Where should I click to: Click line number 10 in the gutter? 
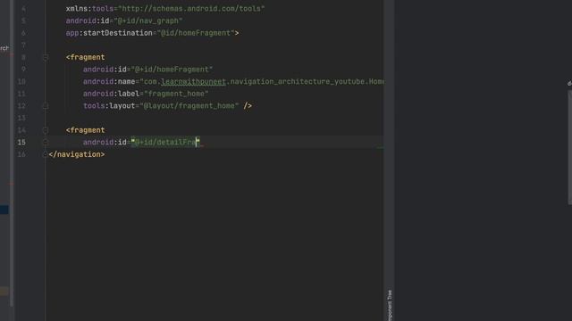21,81
